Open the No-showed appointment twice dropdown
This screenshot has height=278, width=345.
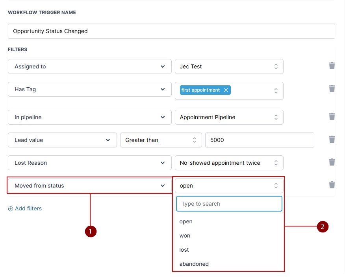[229, 163]
